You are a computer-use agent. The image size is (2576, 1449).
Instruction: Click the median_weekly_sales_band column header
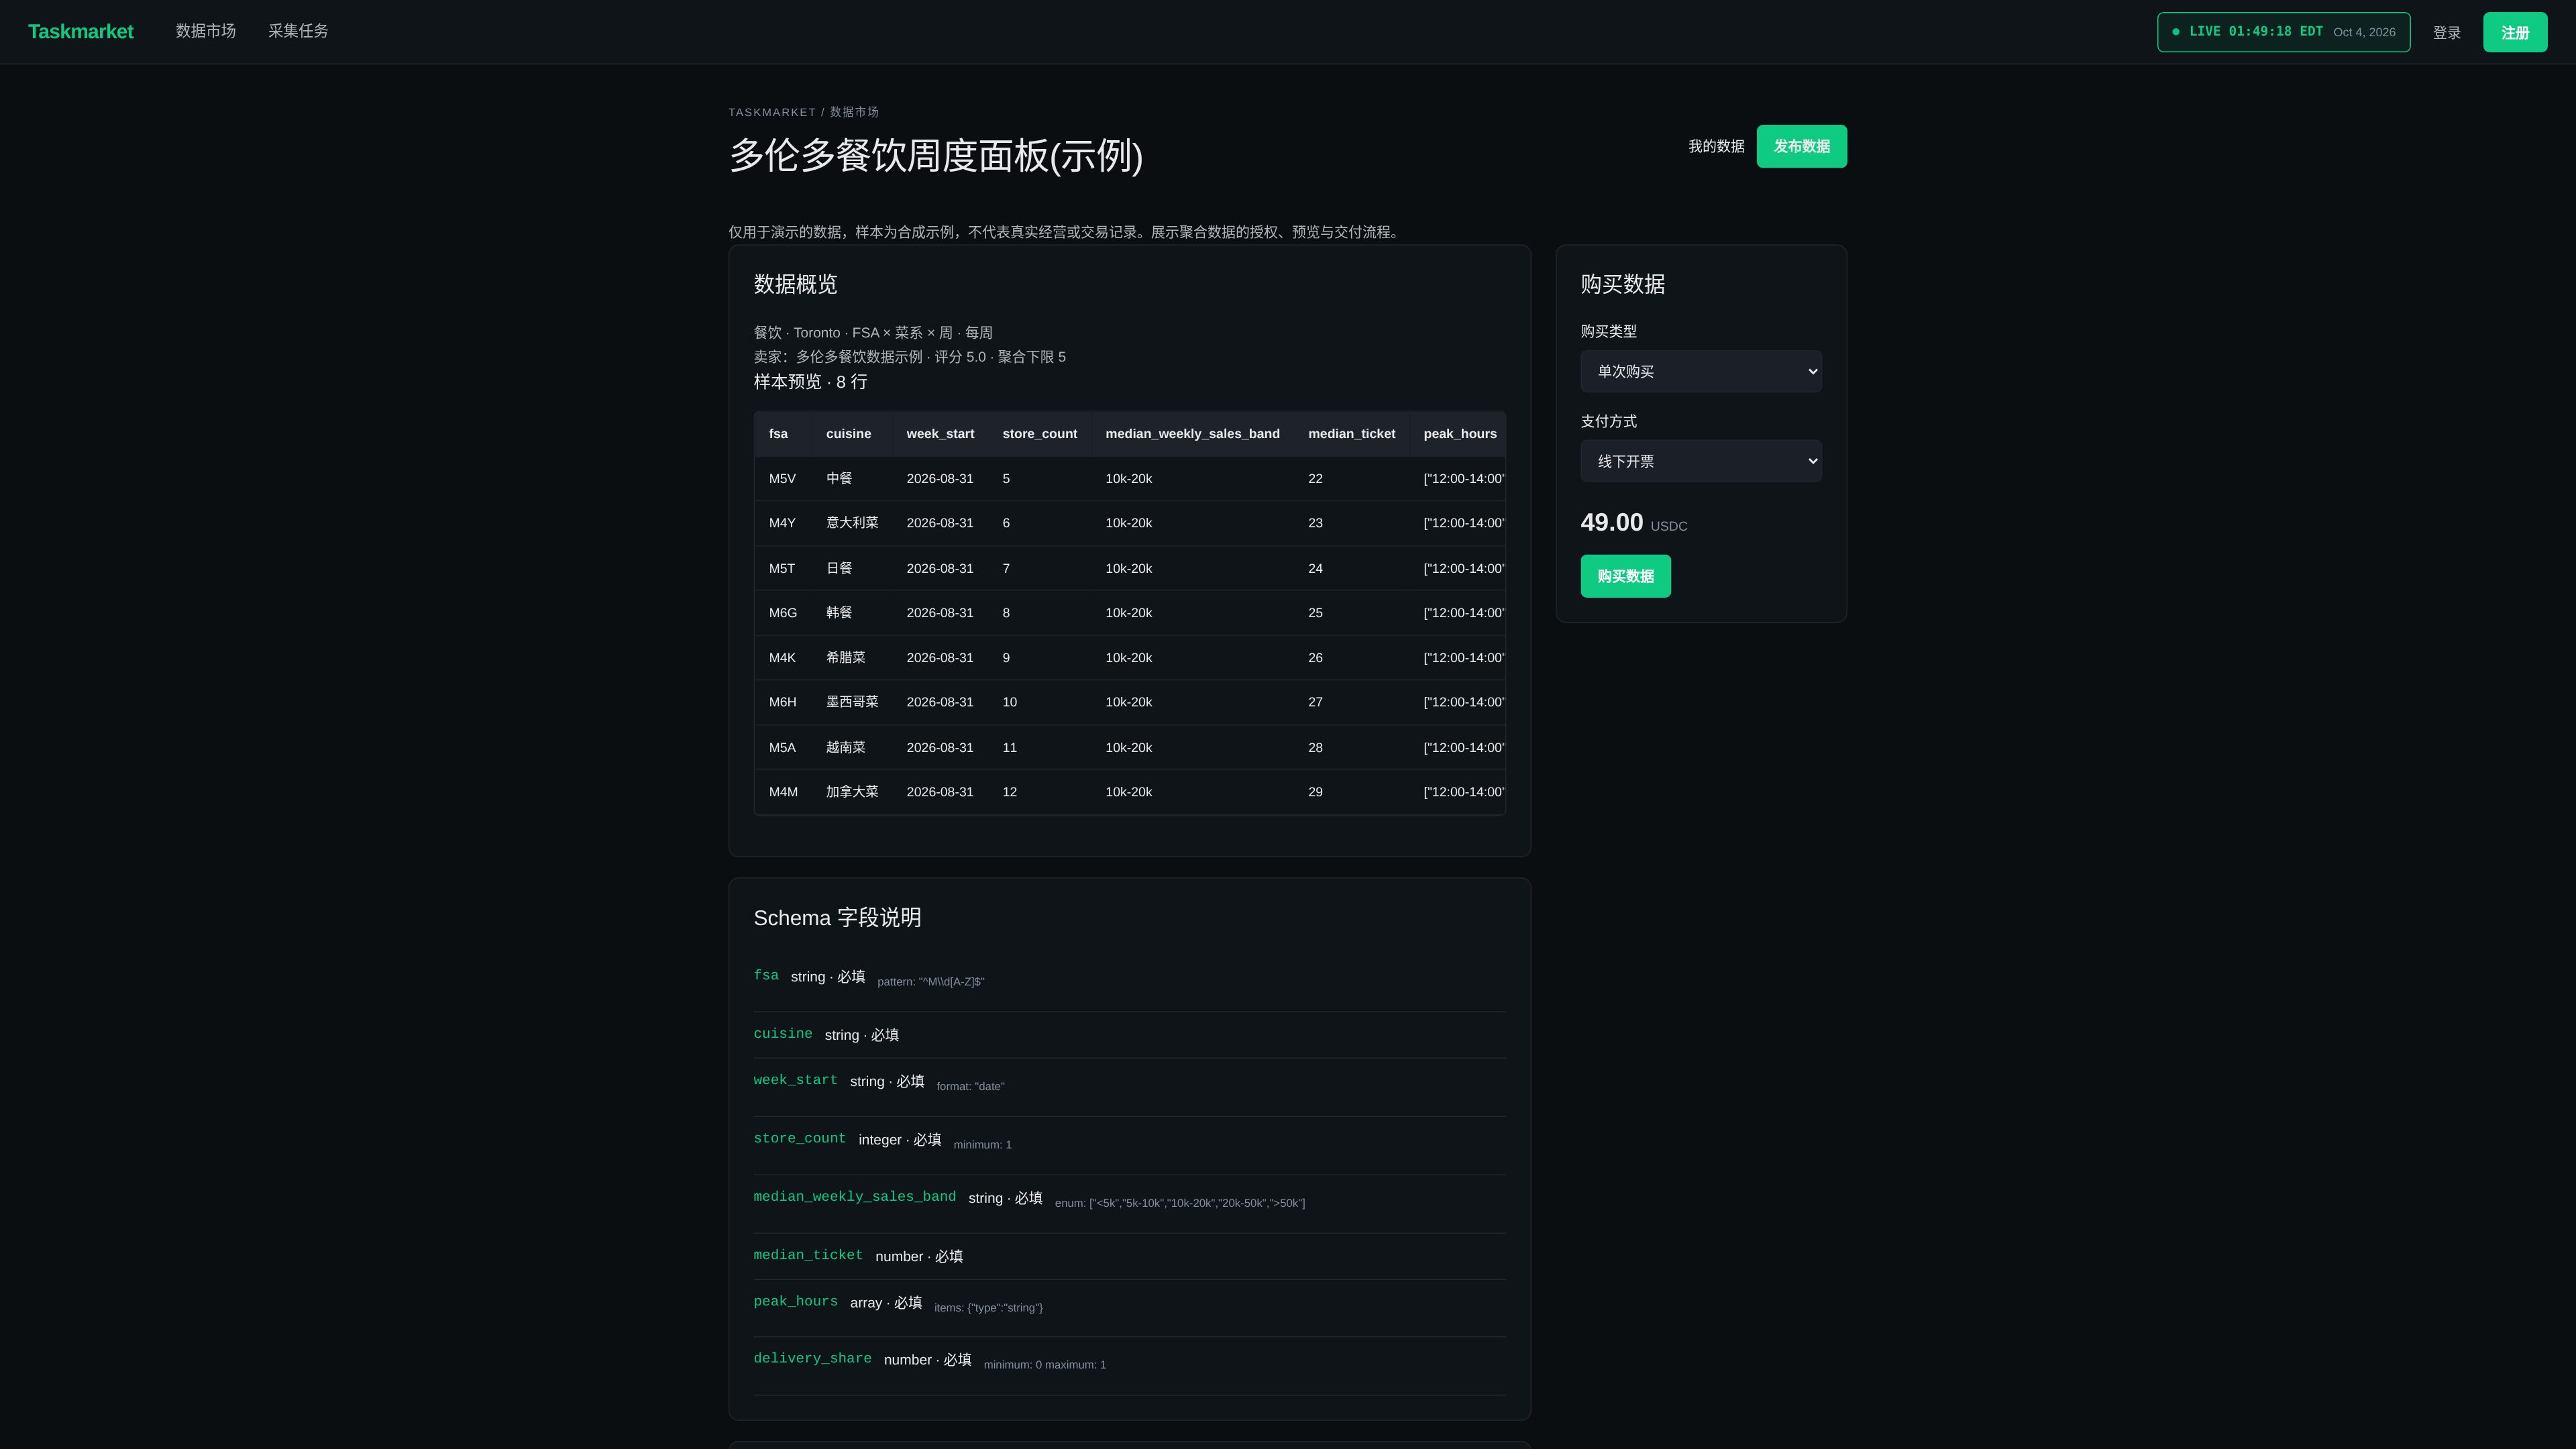1192,434
